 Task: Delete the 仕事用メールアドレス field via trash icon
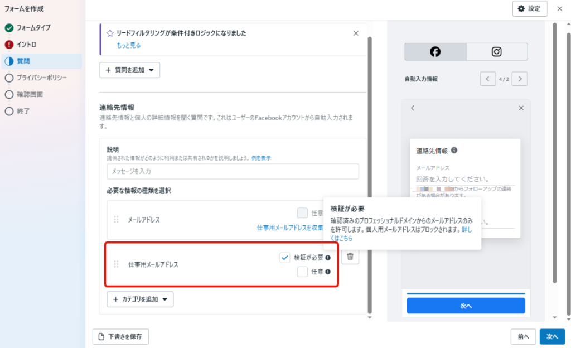pos(350,257)
